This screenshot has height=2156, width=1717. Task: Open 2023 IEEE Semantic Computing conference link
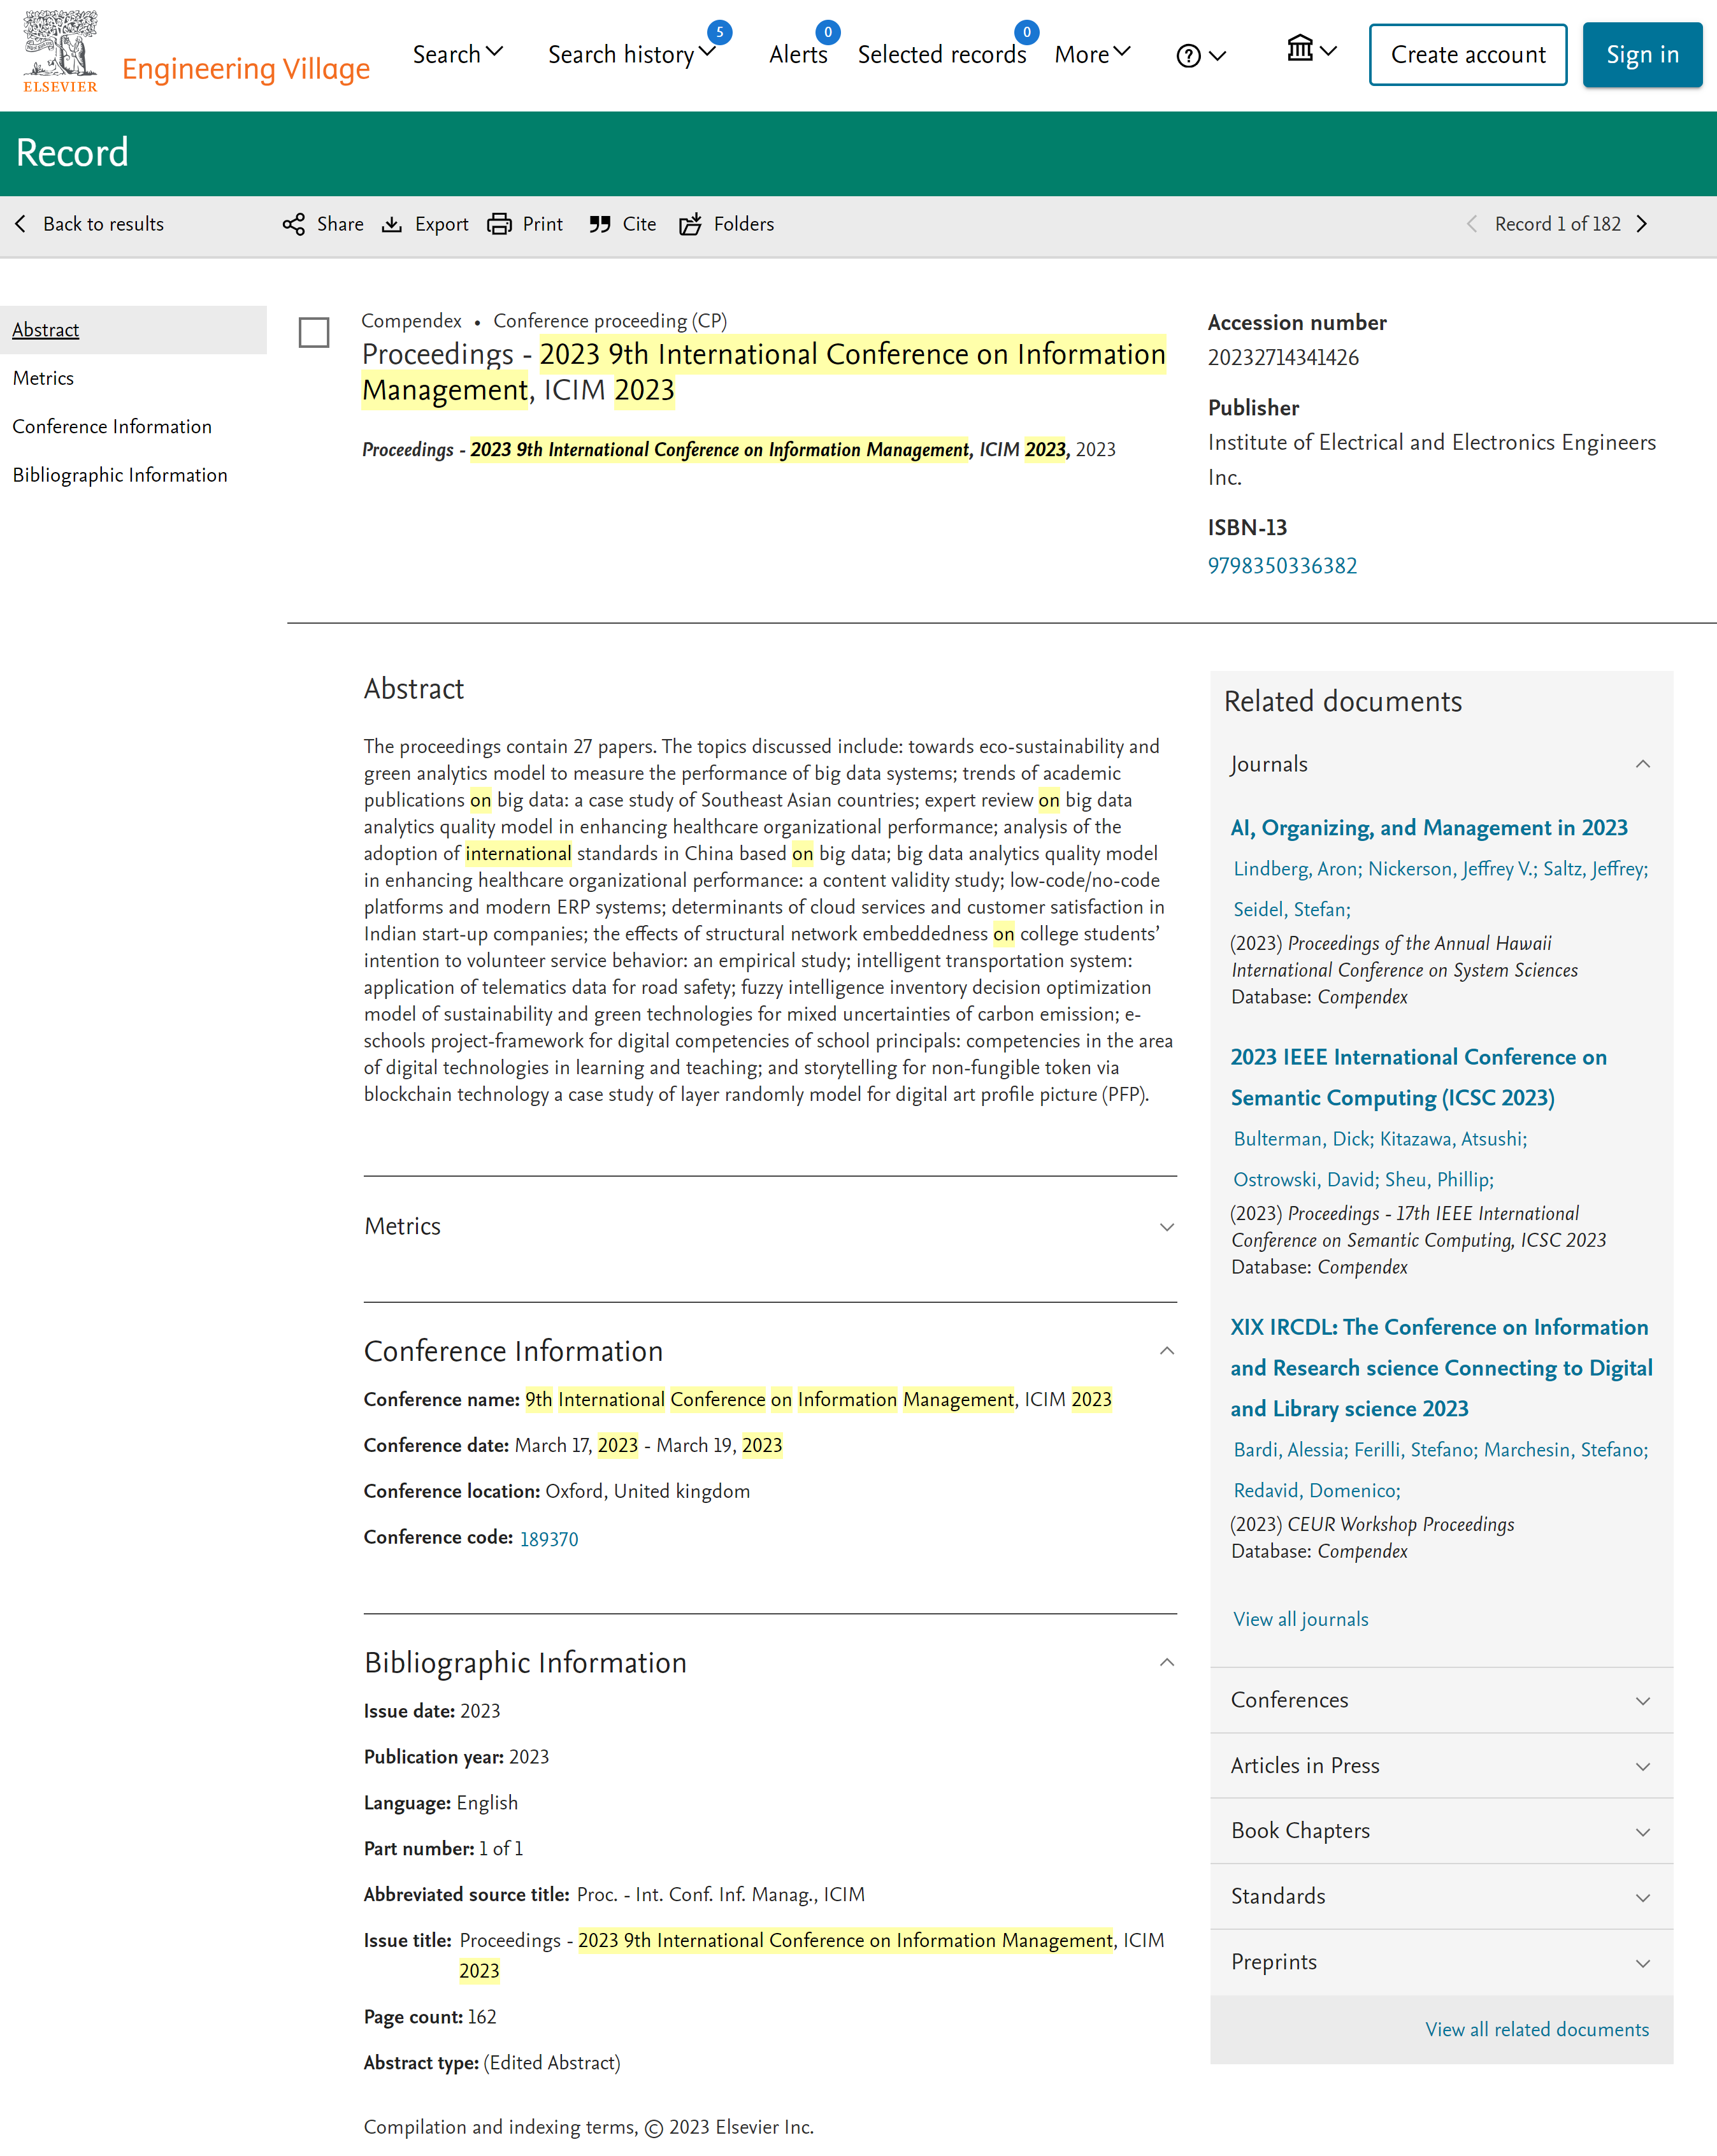1418,1078
